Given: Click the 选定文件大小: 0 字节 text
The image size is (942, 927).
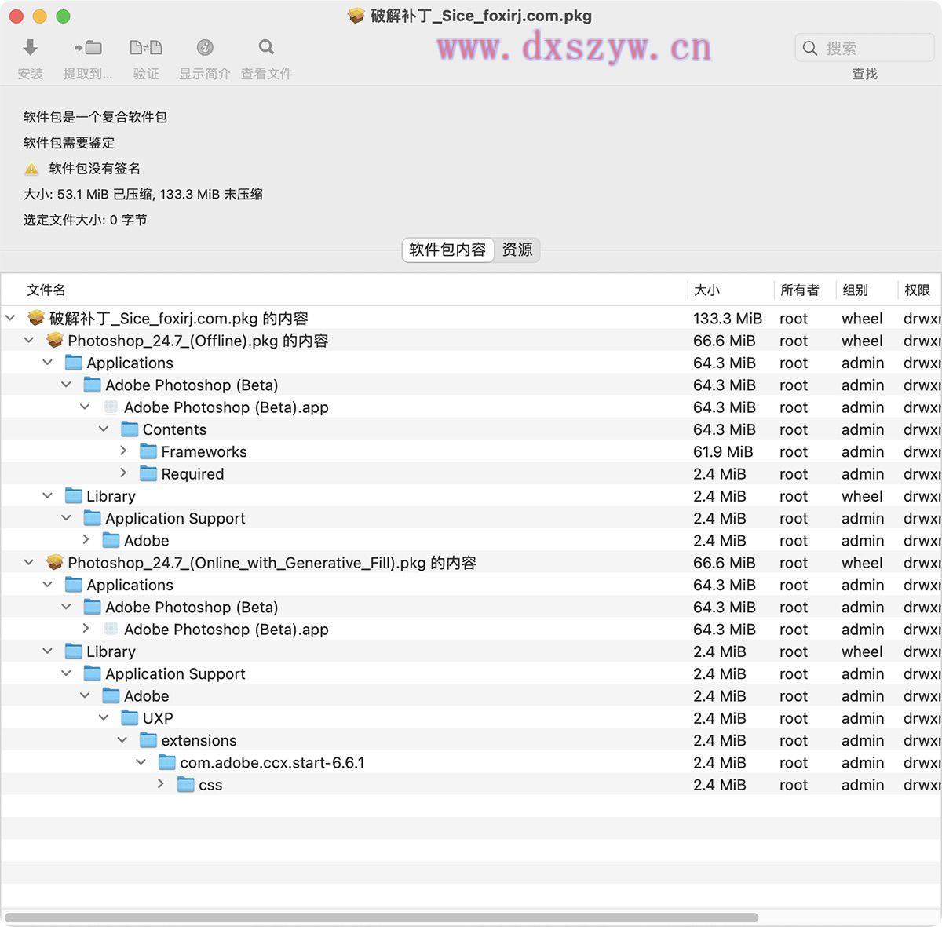Looking at the screenshot, I should 85,220.
